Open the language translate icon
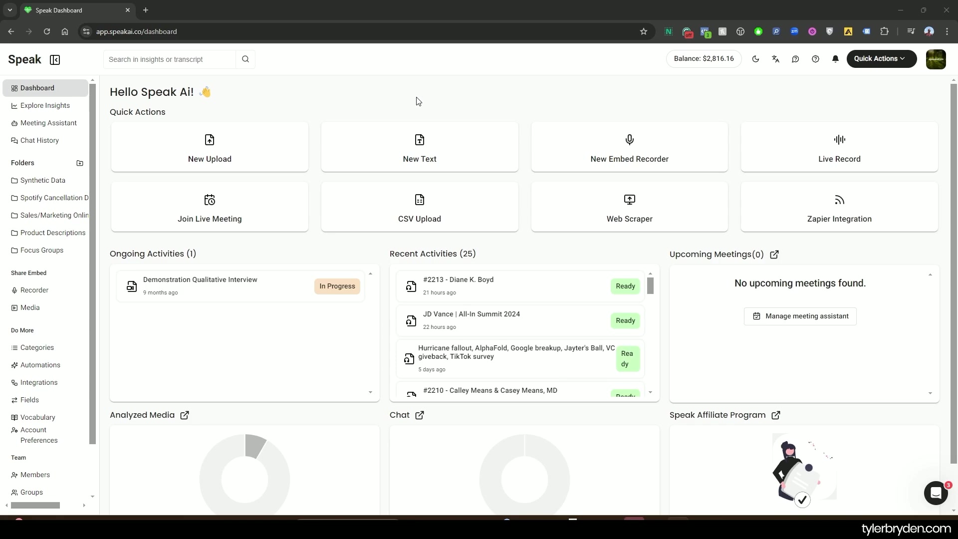Screen dimensions: 958x539 775,59
